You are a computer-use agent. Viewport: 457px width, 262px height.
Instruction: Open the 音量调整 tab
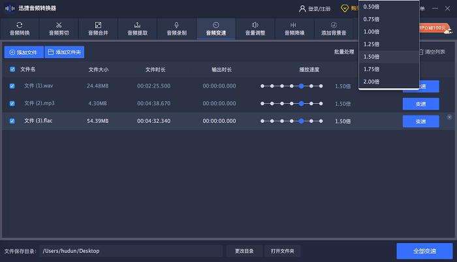click(x=255, y=29)
